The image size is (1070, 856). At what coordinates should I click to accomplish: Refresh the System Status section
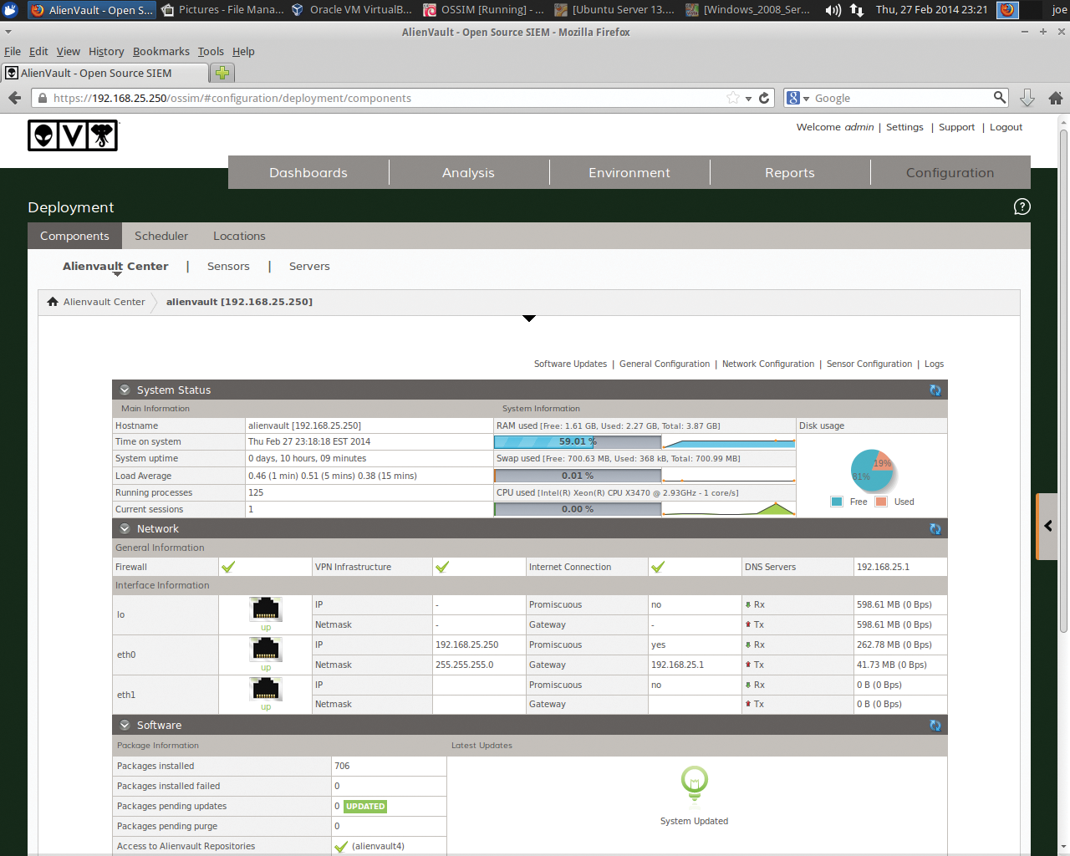pos(935,390)
